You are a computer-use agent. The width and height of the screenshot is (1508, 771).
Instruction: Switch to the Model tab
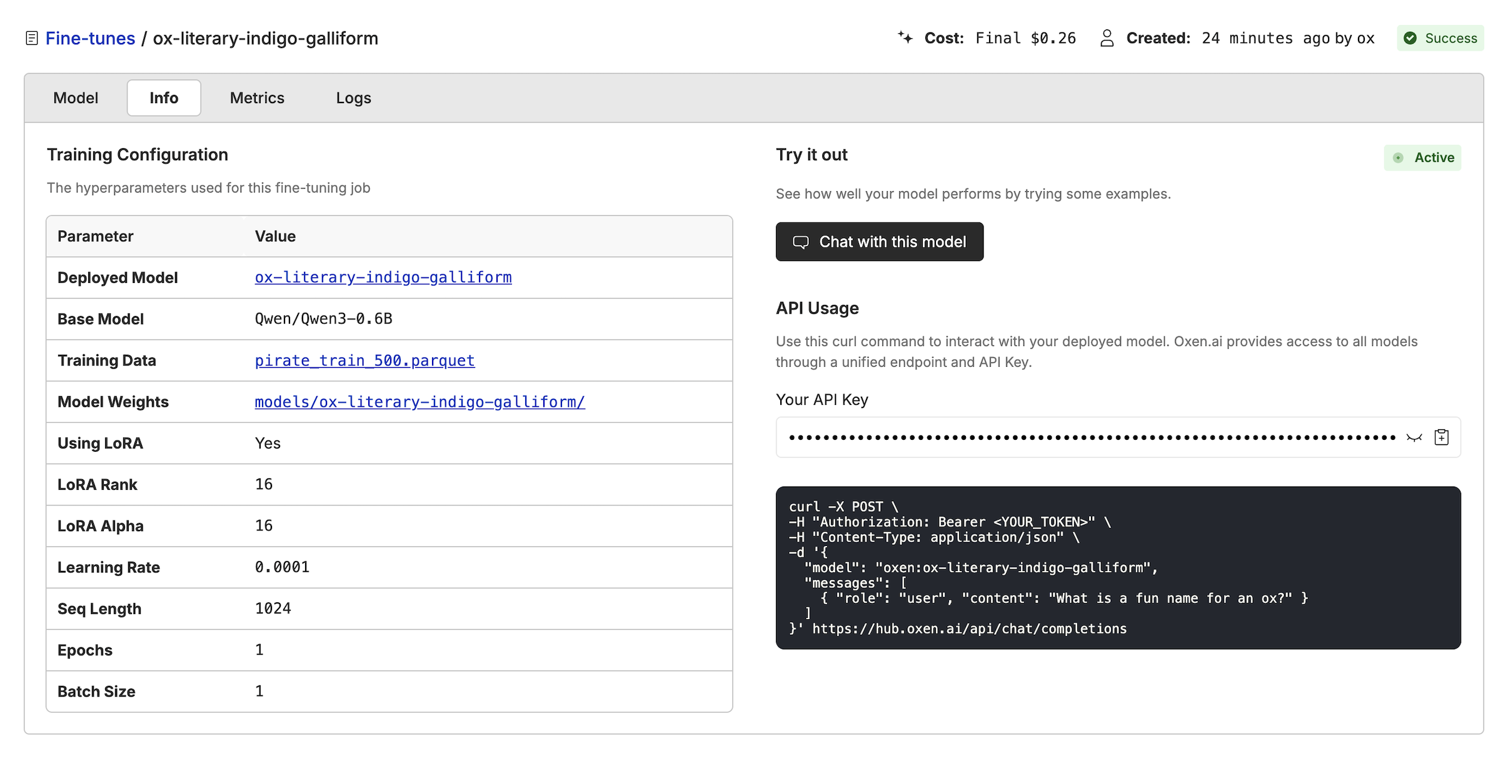click(76, 98)
